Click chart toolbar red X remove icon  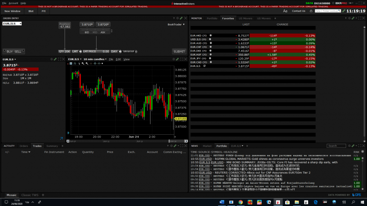pos(68,63)
